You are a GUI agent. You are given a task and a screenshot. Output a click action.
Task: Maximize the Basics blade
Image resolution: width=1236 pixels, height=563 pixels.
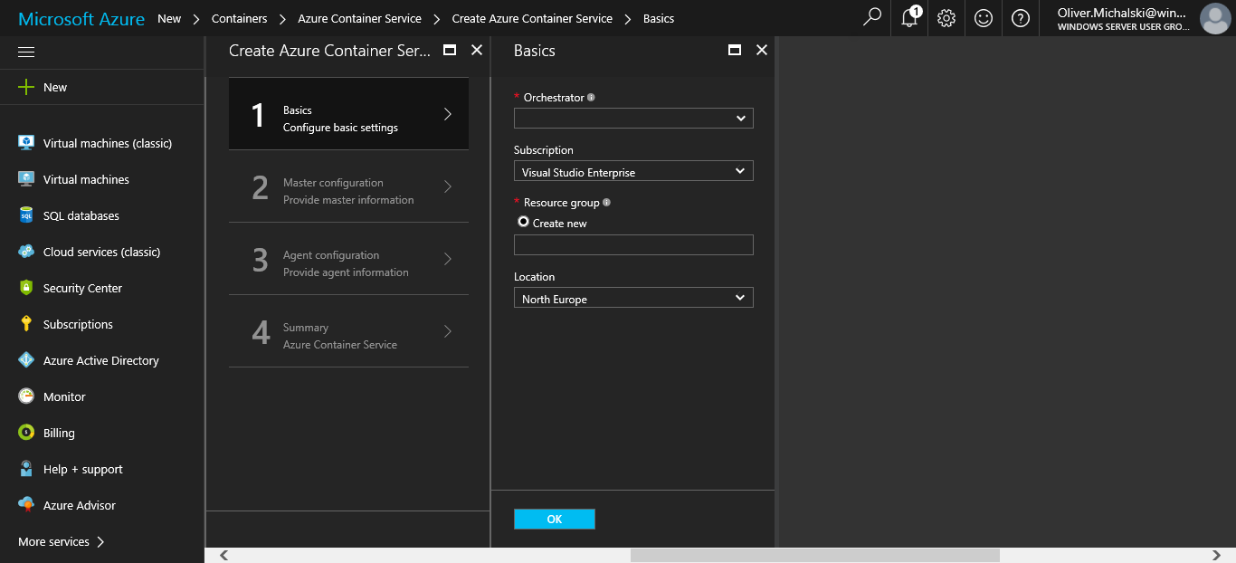click(735, 51)
